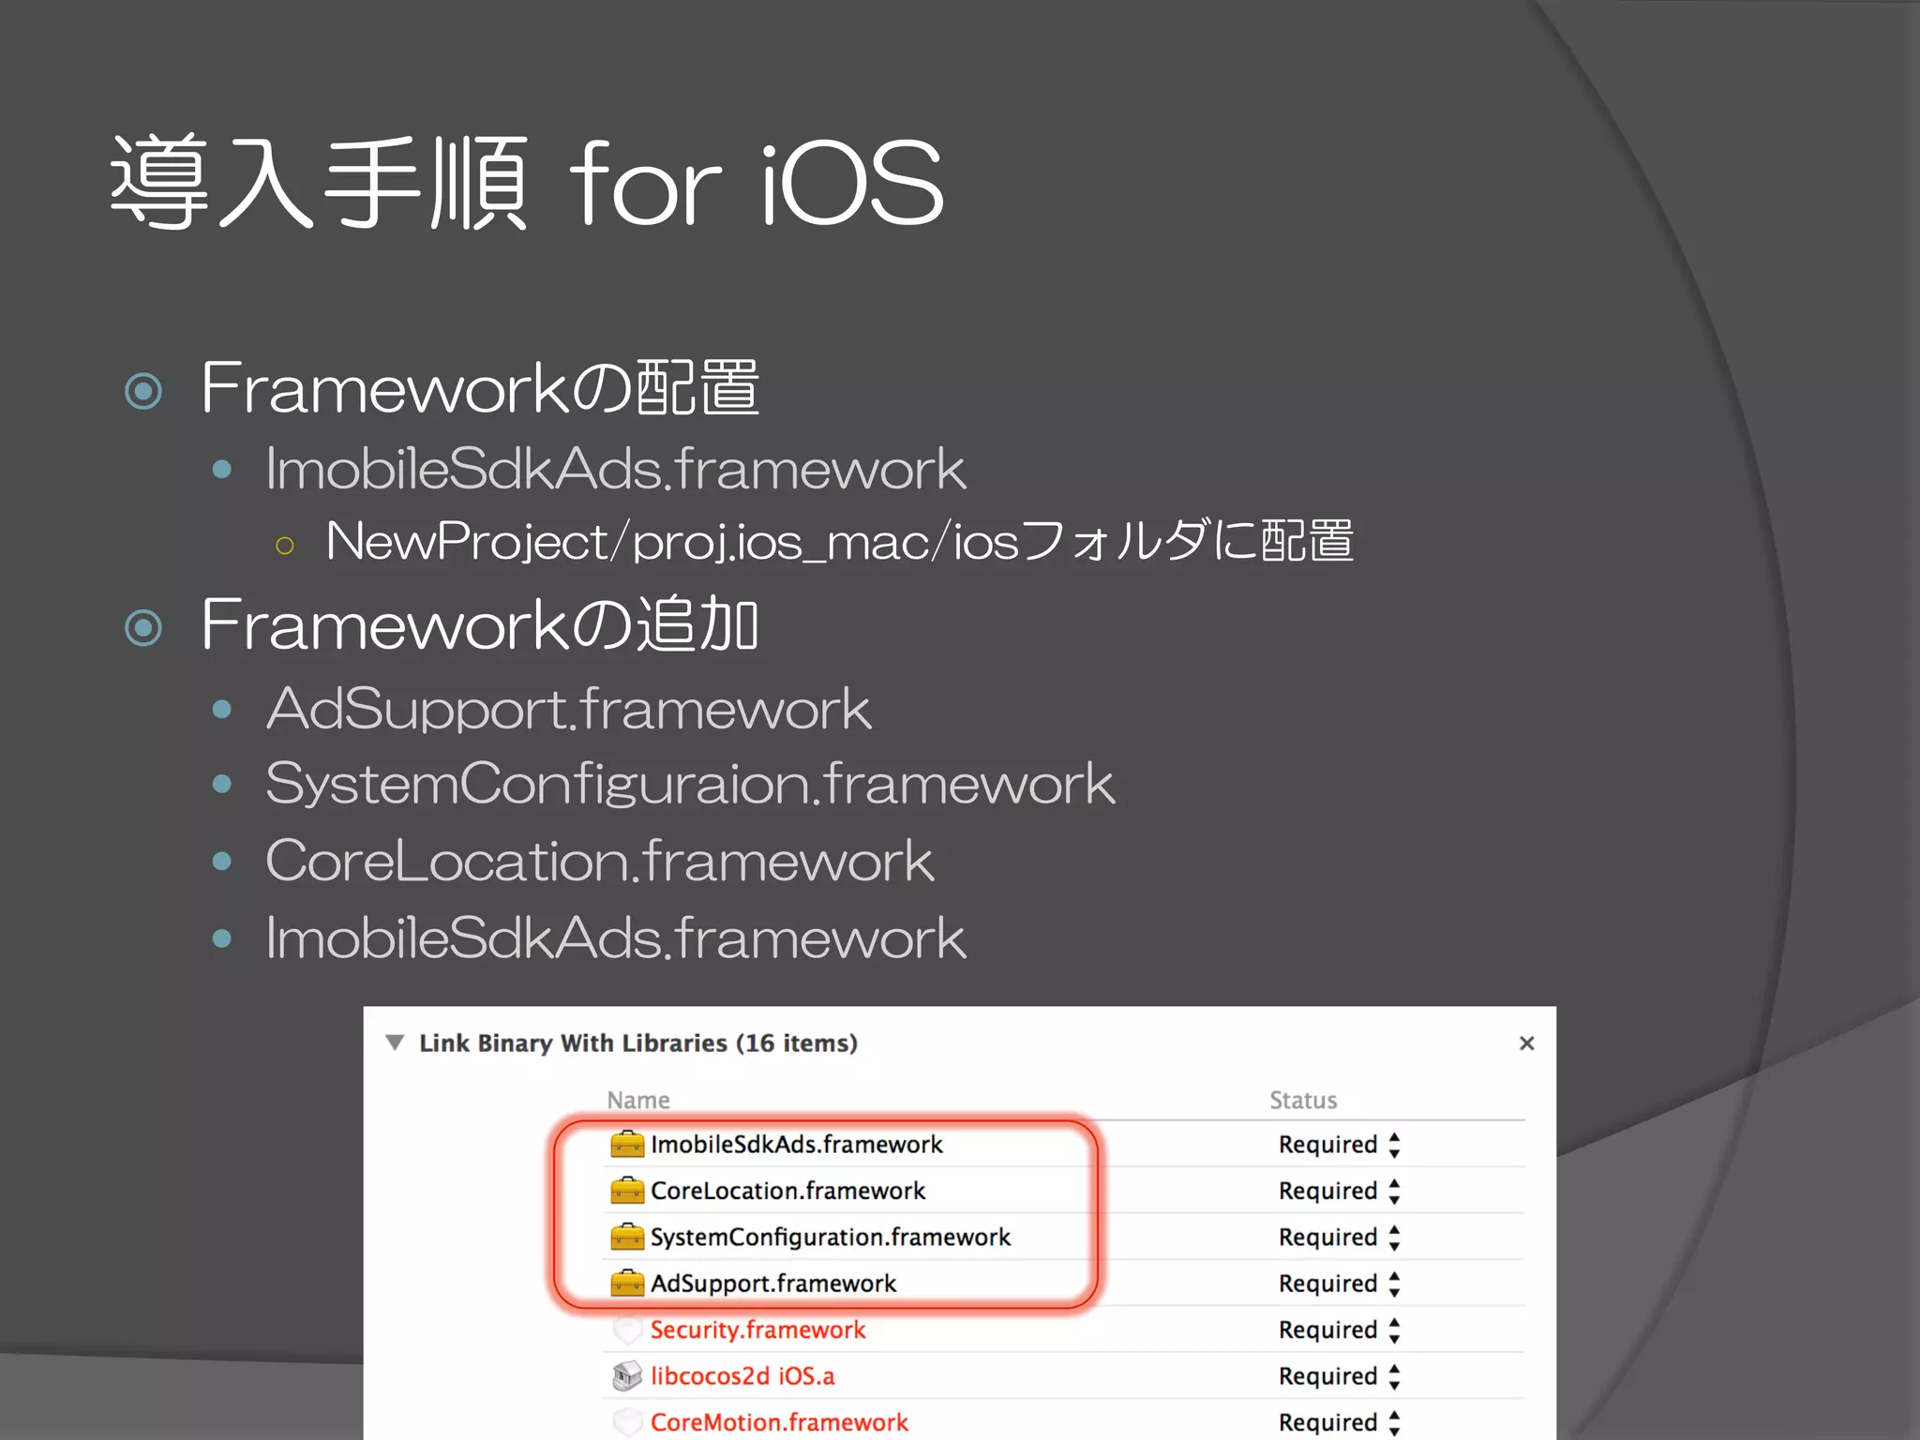The image size is (1920, 1440).
Task: Select the AdSupport.framework row name
Action: (773, 1283)
